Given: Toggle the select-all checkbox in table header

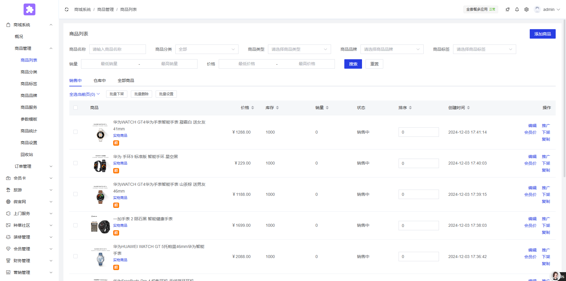Looking at the screenshot, I should [75, 108].
